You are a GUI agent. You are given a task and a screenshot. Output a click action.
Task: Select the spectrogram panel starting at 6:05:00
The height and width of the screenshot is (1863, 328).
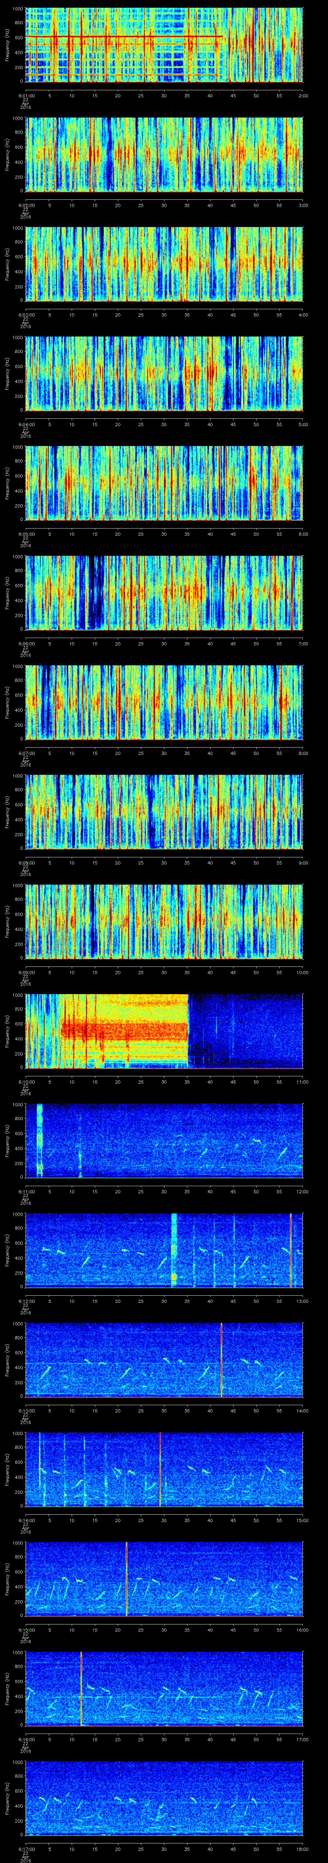[x=164, y=484]
